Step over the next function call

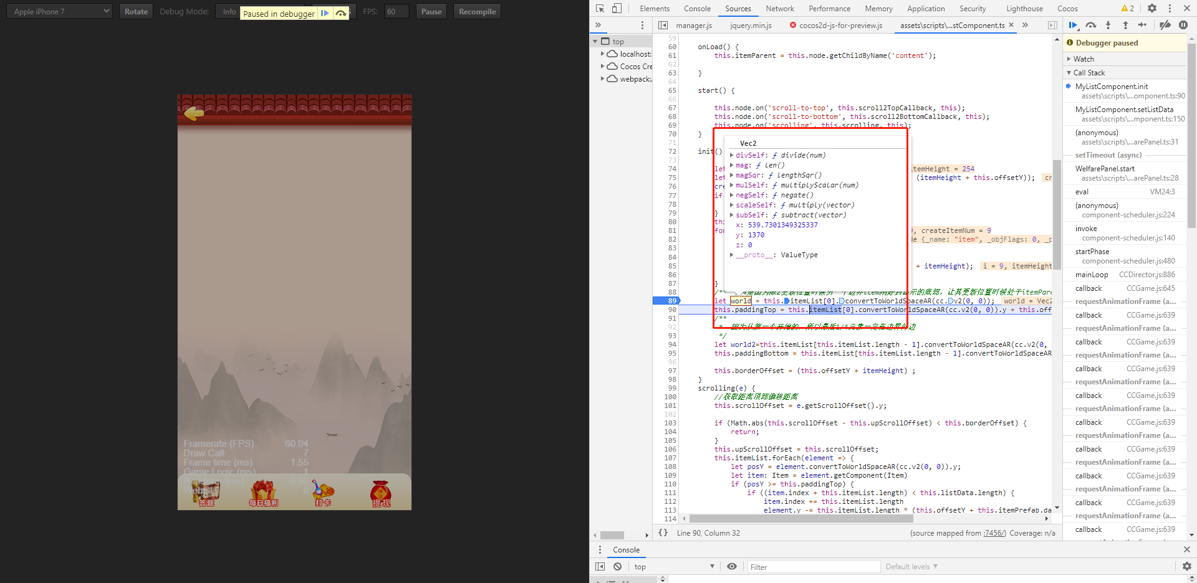1090,25
